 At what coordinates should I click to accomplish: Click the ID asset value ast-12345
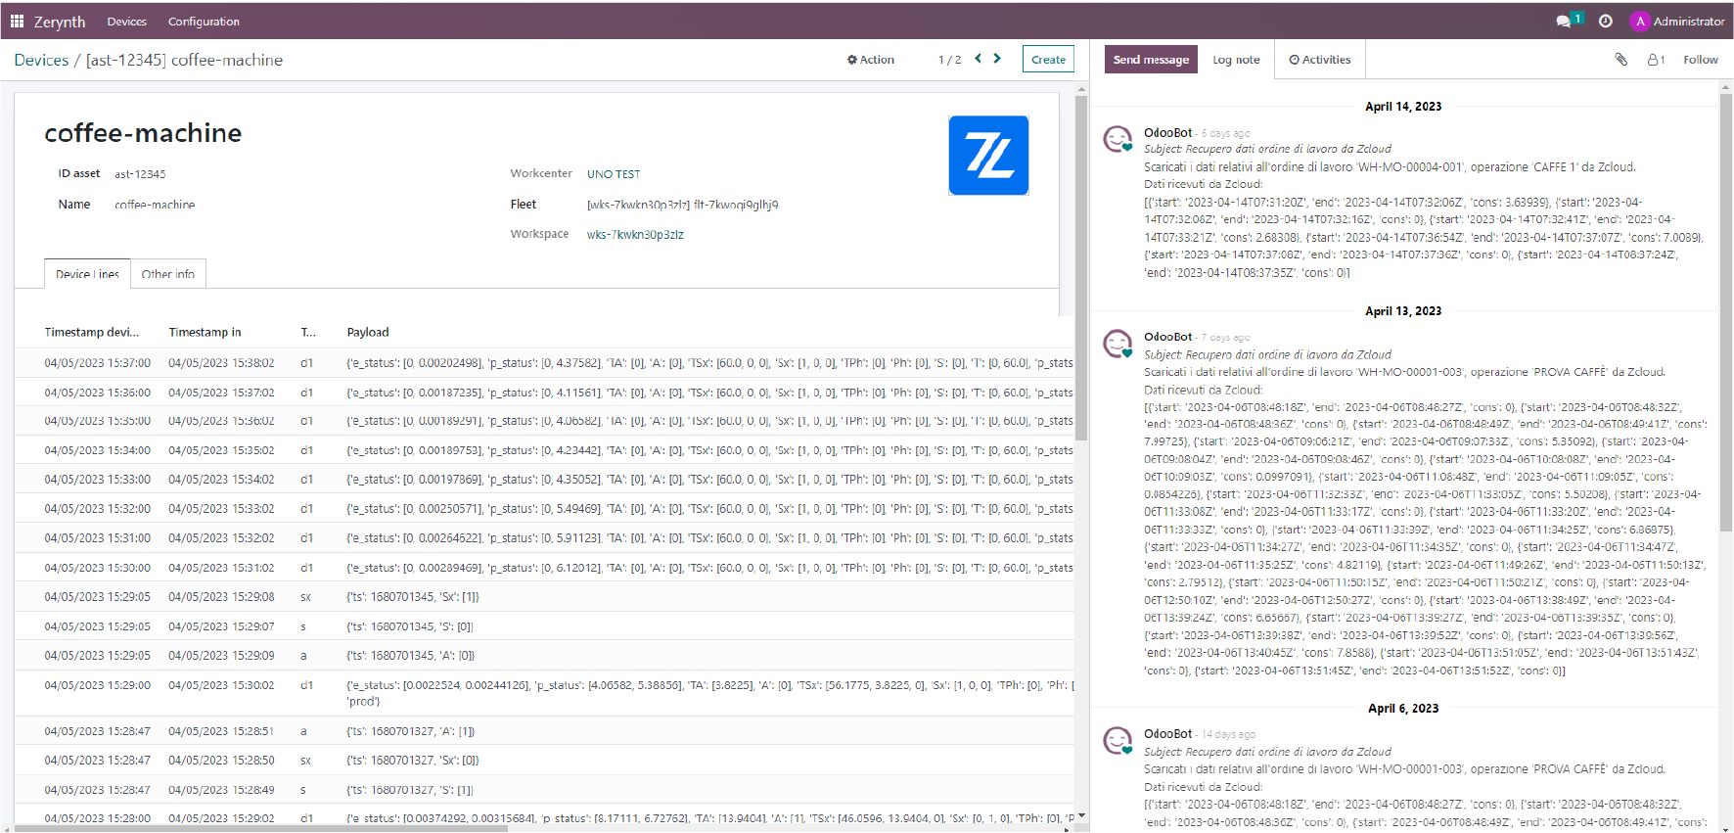coord(140,174)
